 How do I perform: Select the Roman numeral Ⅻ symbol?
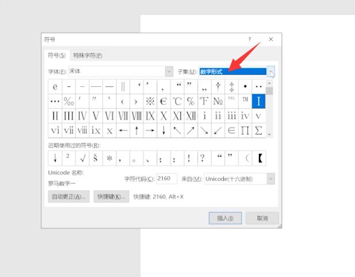[x=191, y=116]
